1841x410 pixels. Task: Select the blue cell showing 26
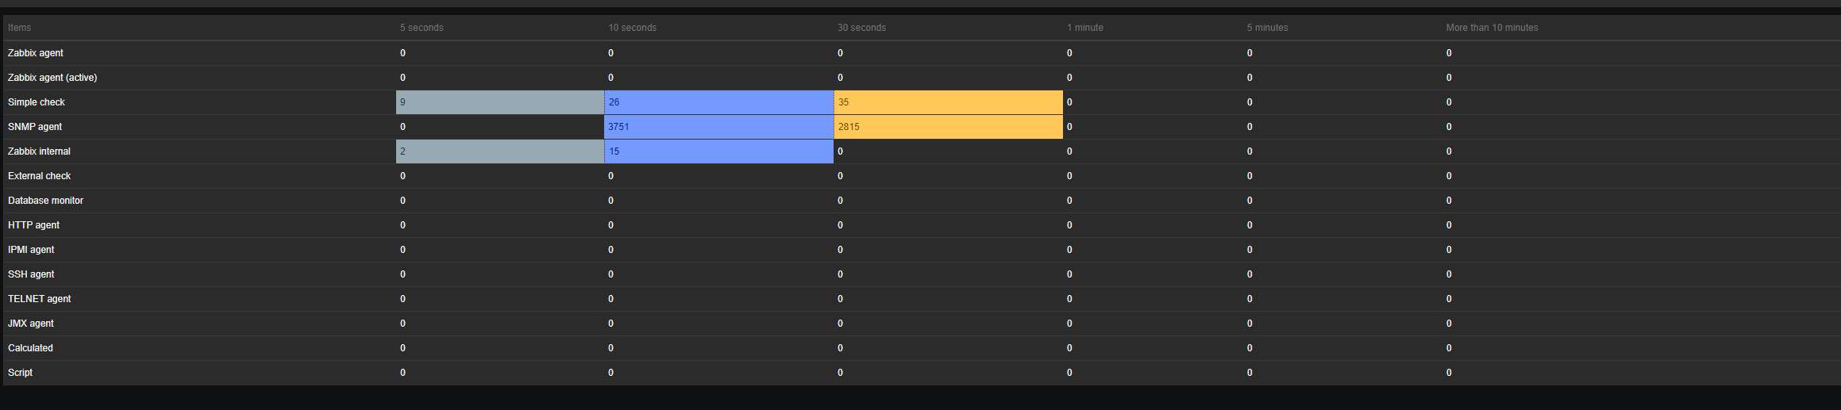coord(718,102)
